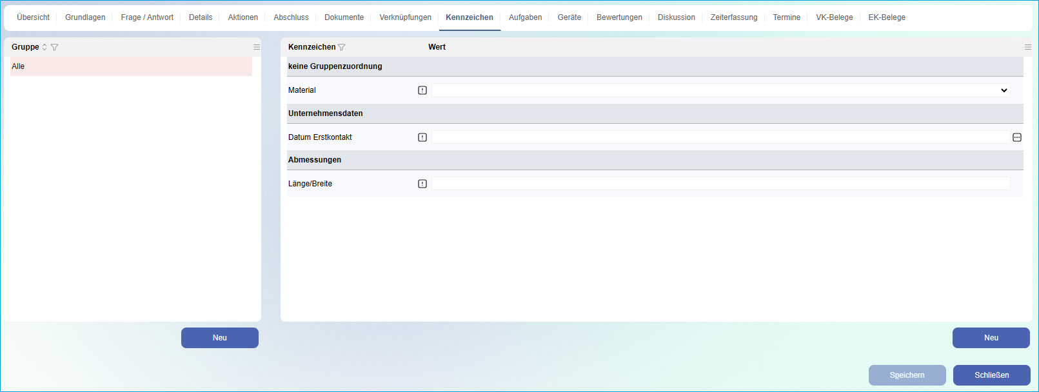Click Neu button below the Kennzeichen panel
The image size is (1039, 392).
pyautogui.click(x=991, y=338)
